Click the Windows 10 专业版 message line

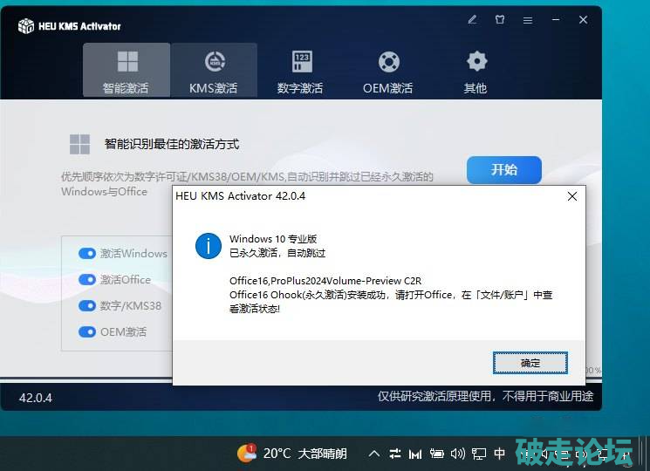coord(273,239)
